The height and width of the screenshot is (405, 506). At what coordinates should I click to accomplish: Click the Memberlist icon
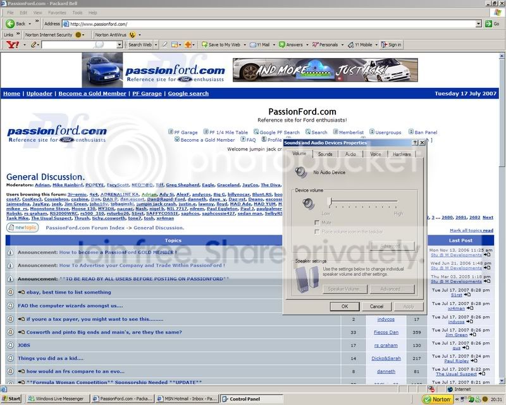336,132
